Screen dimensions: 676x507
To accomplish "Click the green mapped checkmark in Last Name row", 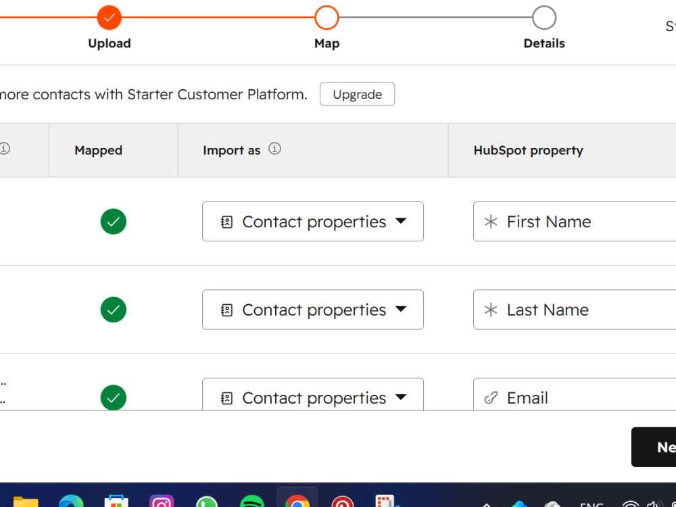I will pos(114,310).
